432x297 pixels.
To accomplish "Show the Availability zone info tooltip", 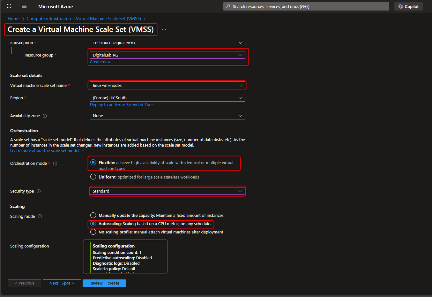I will click(44, 116).
